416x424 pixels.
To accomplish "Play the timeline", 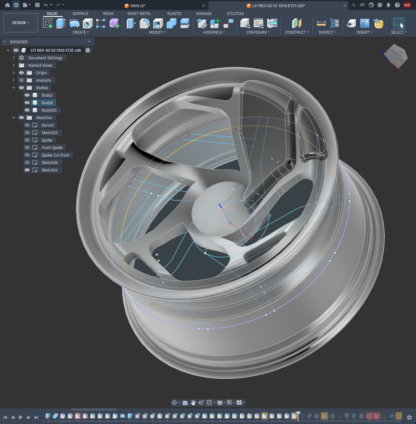I will click(20, 417).
